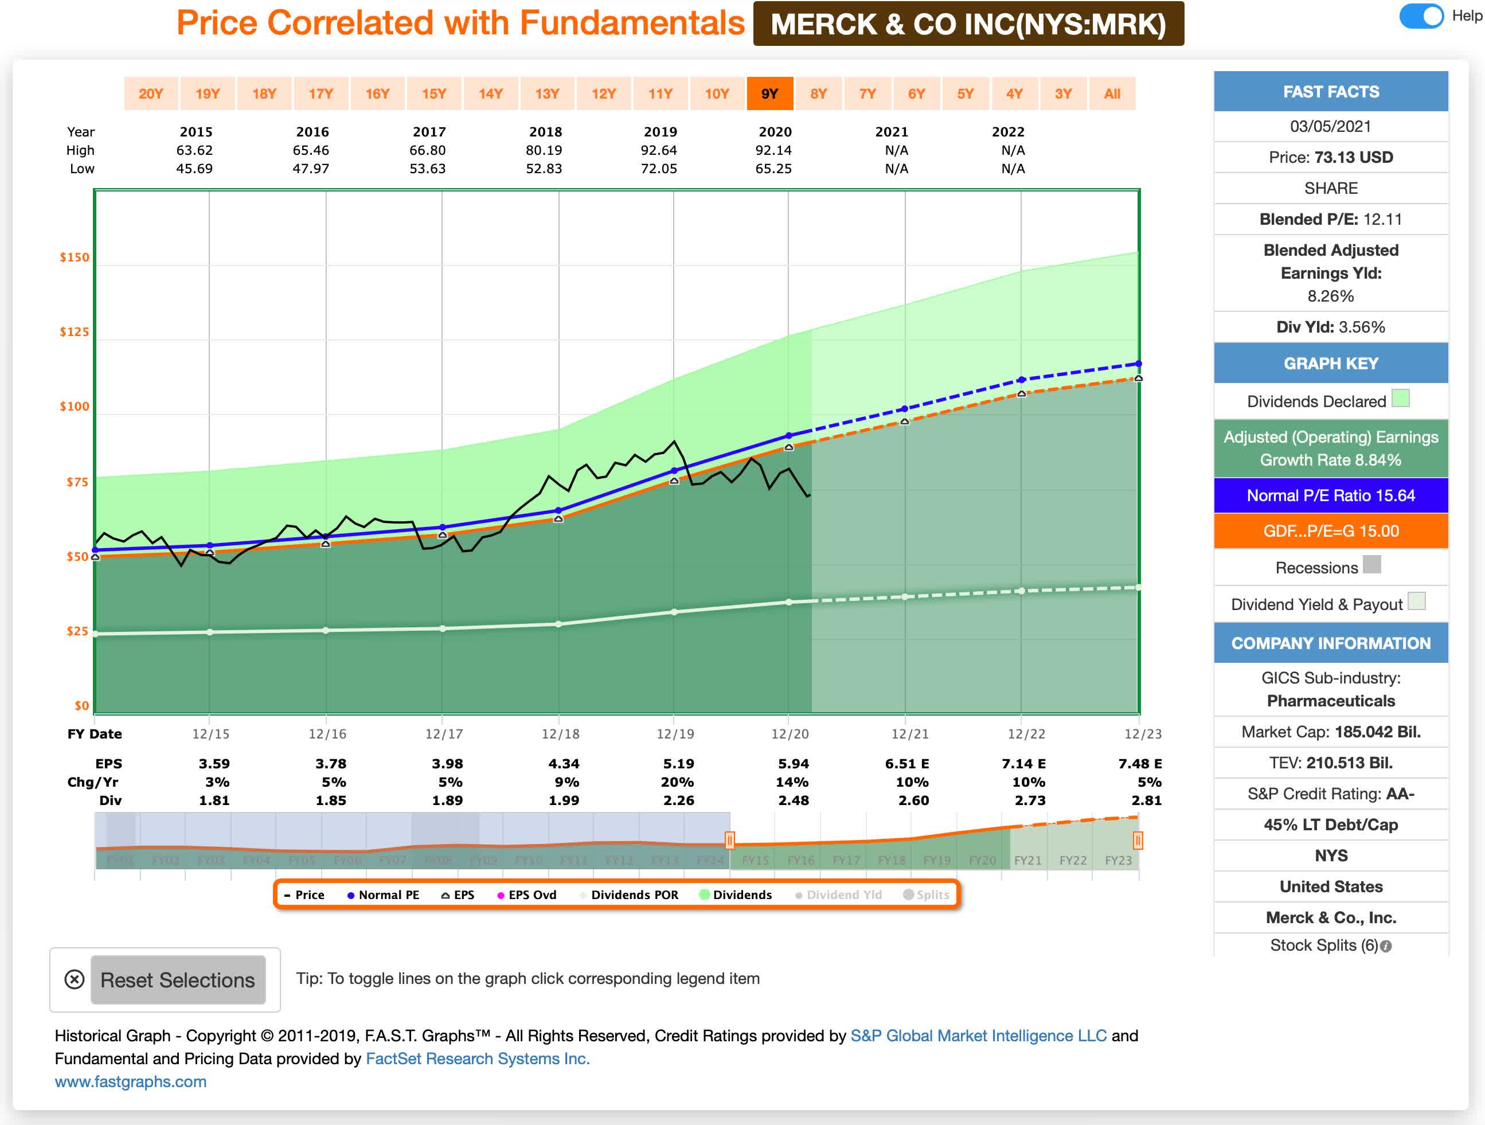Select the 18Y time range tab
This screenshot has width=1485, height=1125.
coord(264,93)
